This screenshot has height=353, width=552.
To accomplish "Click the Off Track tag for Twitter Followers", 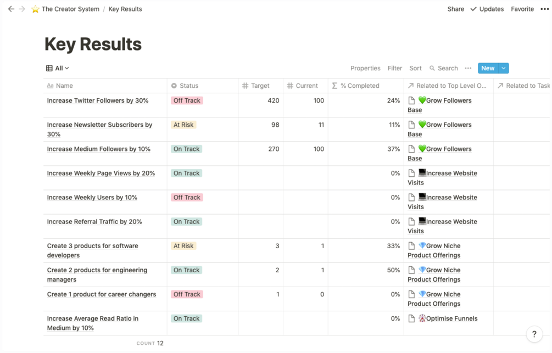I will click(x=187, y=101).
